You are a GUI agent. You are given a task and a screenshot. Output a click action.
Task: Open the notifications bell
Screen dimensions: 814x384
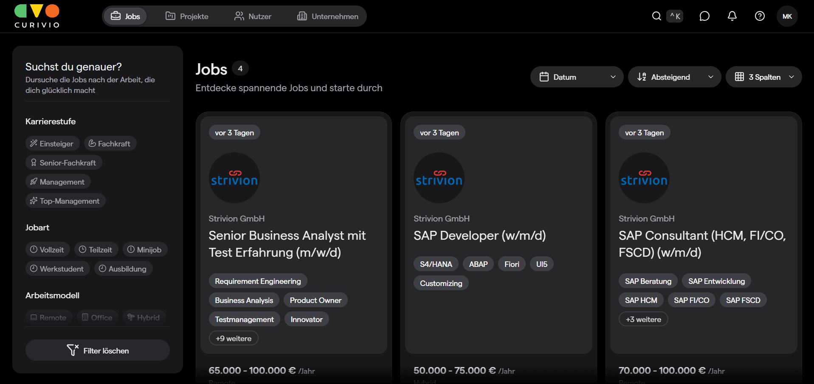(732, 16)
